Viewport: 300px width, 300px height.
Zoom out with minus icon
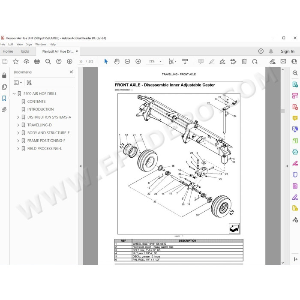pos(127,61)
